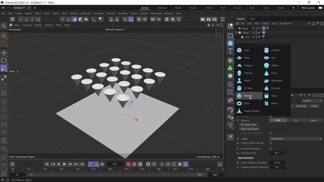This screenshot has width=324, height=182.
Task: Open the Default Camera selector in viewport
Action: (115, 29)
